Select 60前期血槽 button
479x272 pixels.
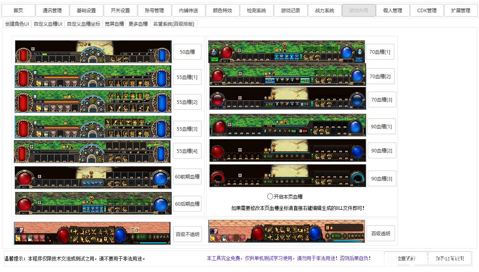point(187,176)
